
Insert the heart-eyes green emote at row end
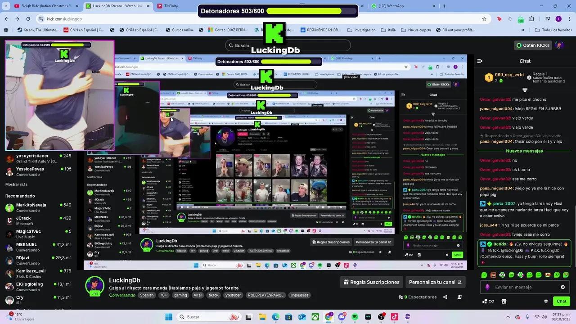566,274
